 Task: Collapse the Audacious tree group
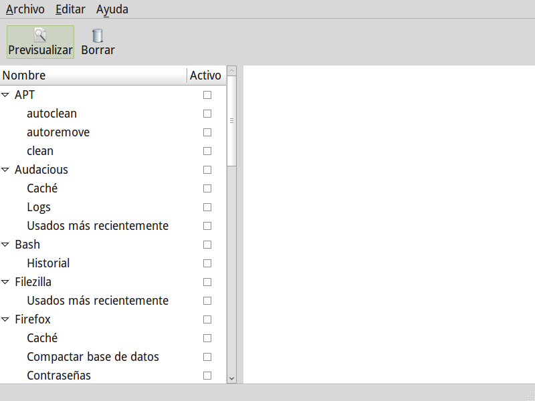pos(5,170)
